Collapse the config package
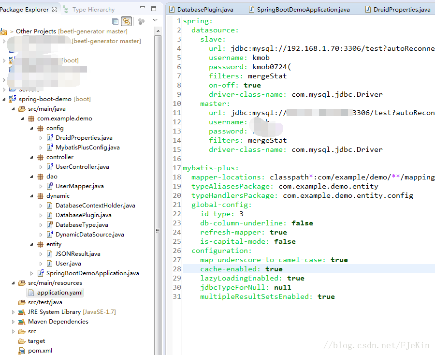This screenshot has height=355, width=435. tap(31, 128)
